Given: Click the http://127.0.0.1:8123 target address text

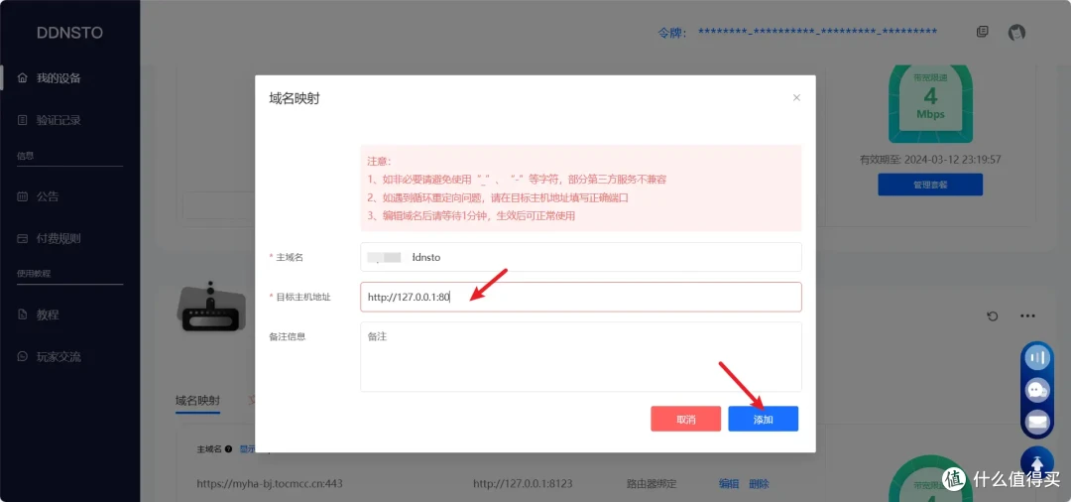Looking at the screenshot, I should coord(523,483).
